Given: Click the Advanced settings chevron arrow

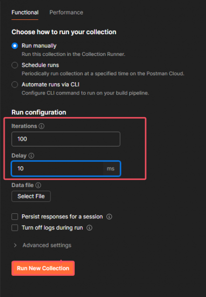Looking at the screenshot, I should (x=15, y=246).
